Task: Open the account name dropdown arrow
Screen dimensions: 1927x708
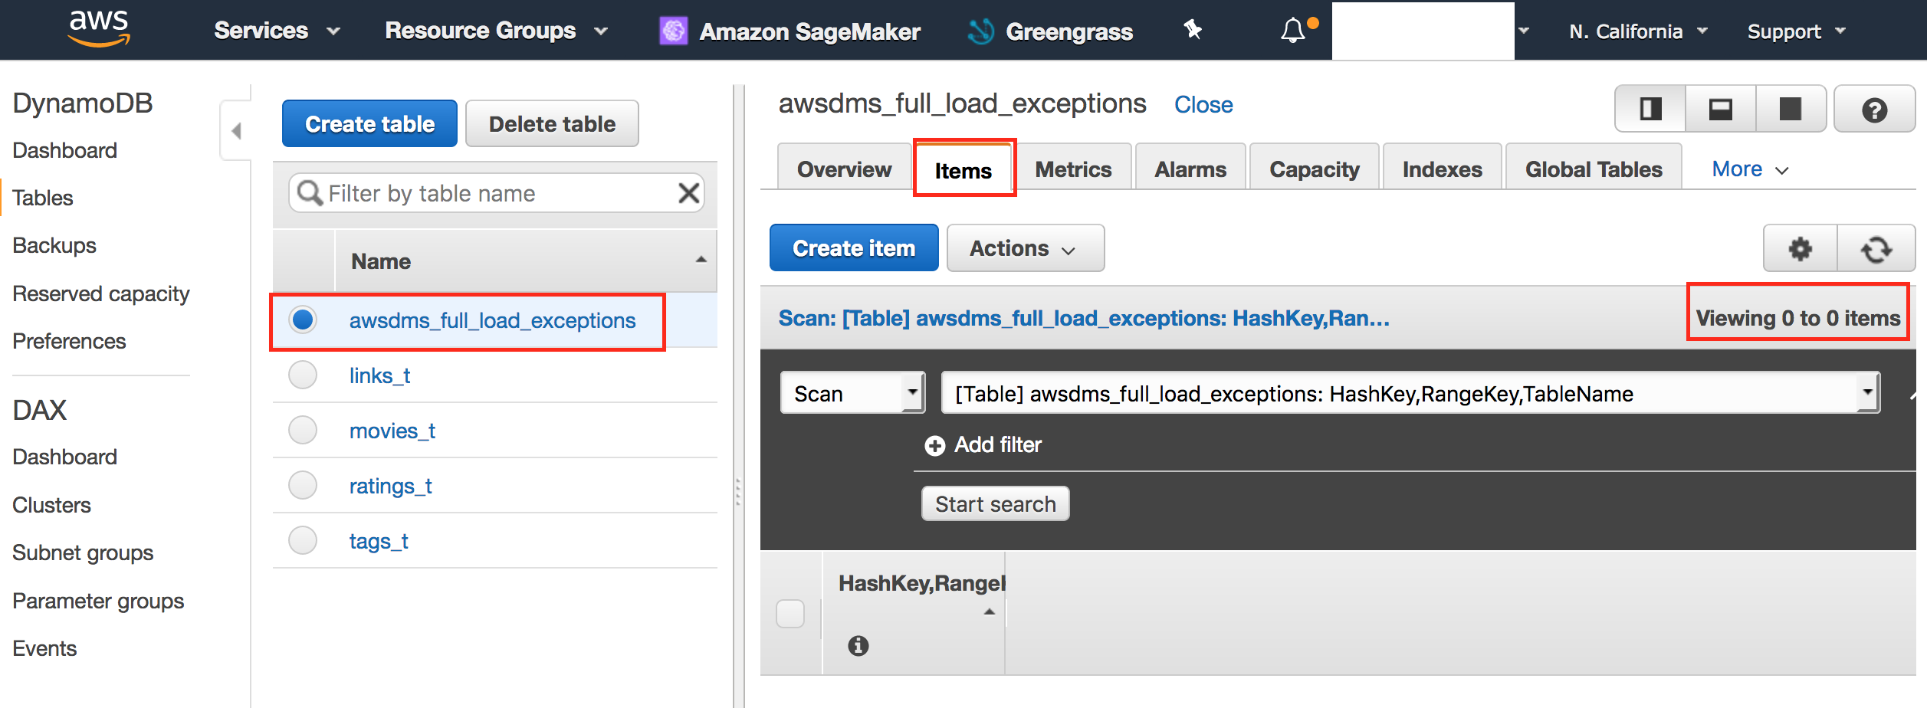Action: click(x=1524, y=31)
